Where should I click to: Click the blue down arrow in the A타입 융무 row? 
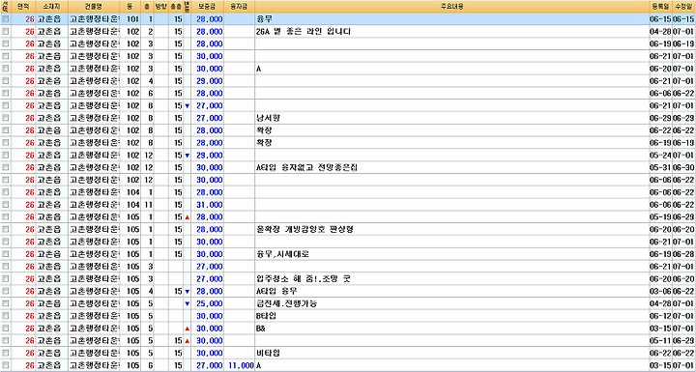click(187, 292)
